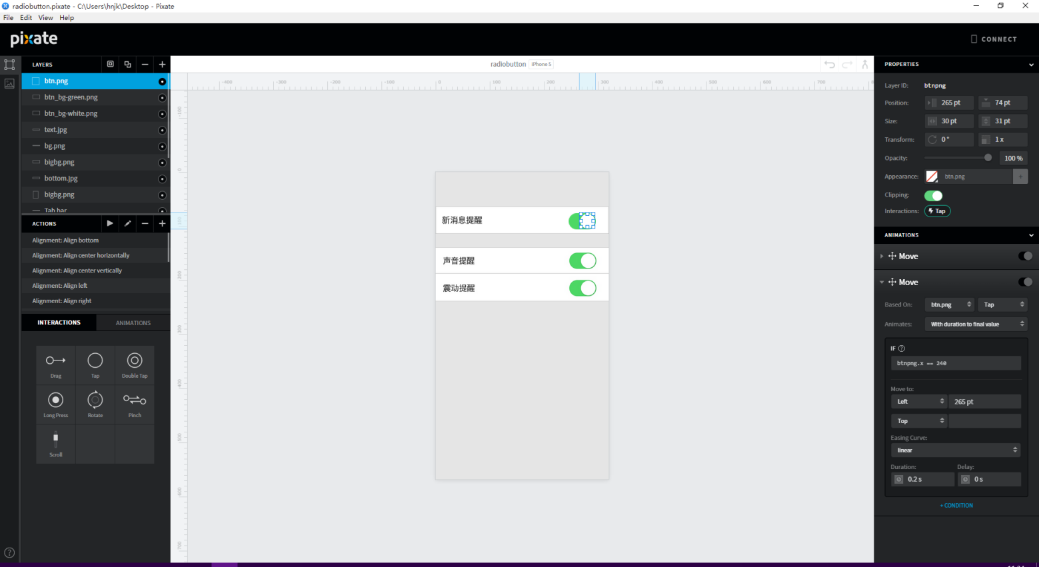Click the Pixate logo
Image resolution: width=1039 pixels, height=567 pixels.
click(34, 39)
